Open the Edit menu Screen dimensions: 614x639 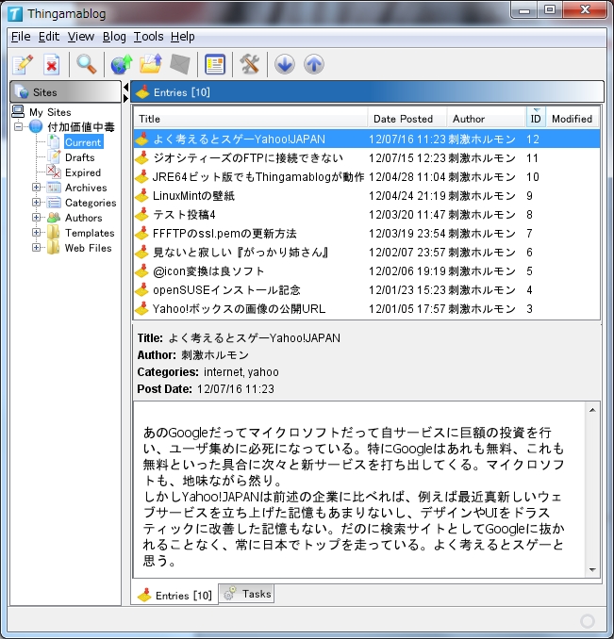click(x=49, y=37)
